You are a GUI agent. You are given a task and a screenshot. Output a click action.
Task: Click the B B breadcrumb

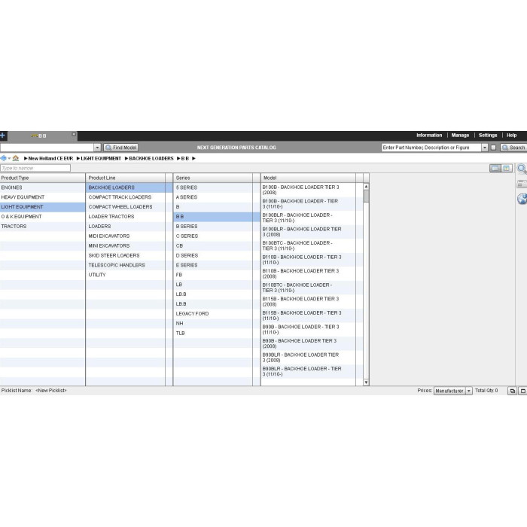click(x=185, y=158)
